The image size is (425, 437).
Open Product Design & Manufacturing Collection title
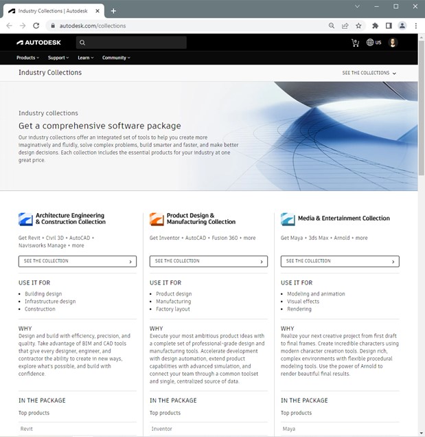[201, 218]
